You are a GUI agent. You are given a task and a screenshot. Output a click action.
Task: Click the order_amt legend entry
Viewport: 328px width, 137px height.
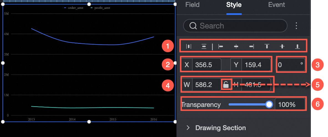tap(74, 8)
